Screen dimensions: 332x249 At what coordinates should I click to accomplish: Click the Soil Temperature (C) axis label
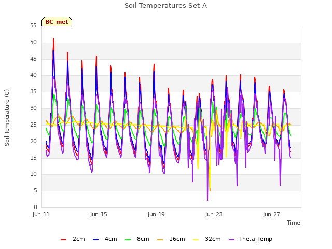pos(7,118)
